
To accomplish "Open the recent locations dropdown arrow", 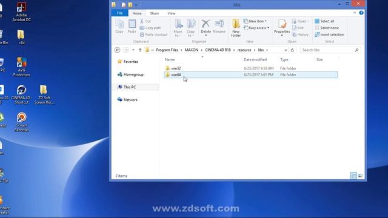I will pyautogui.click(x=133, y=50).
